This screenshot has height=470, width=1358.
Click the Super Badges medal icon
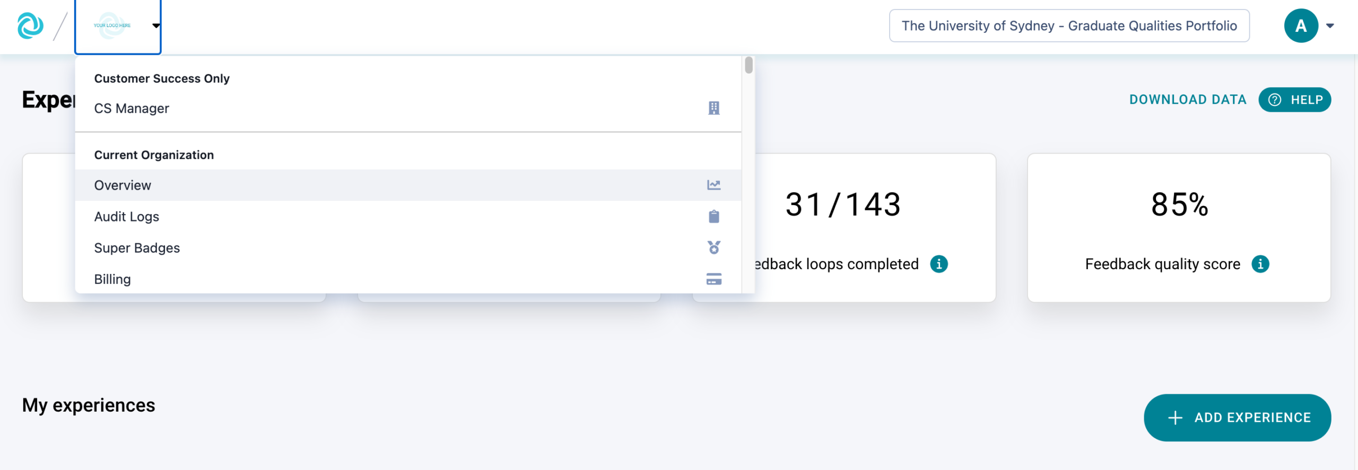point(713,247)
